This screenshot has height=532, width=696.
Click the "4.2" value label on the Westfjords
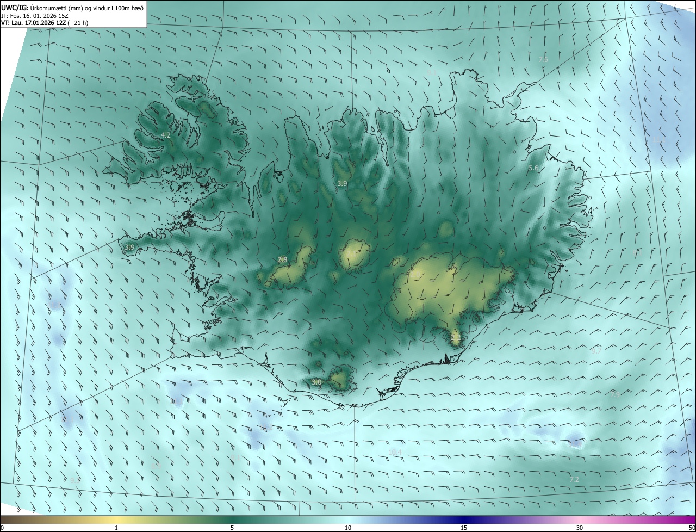pyautogui.click(x=166, y=135)
